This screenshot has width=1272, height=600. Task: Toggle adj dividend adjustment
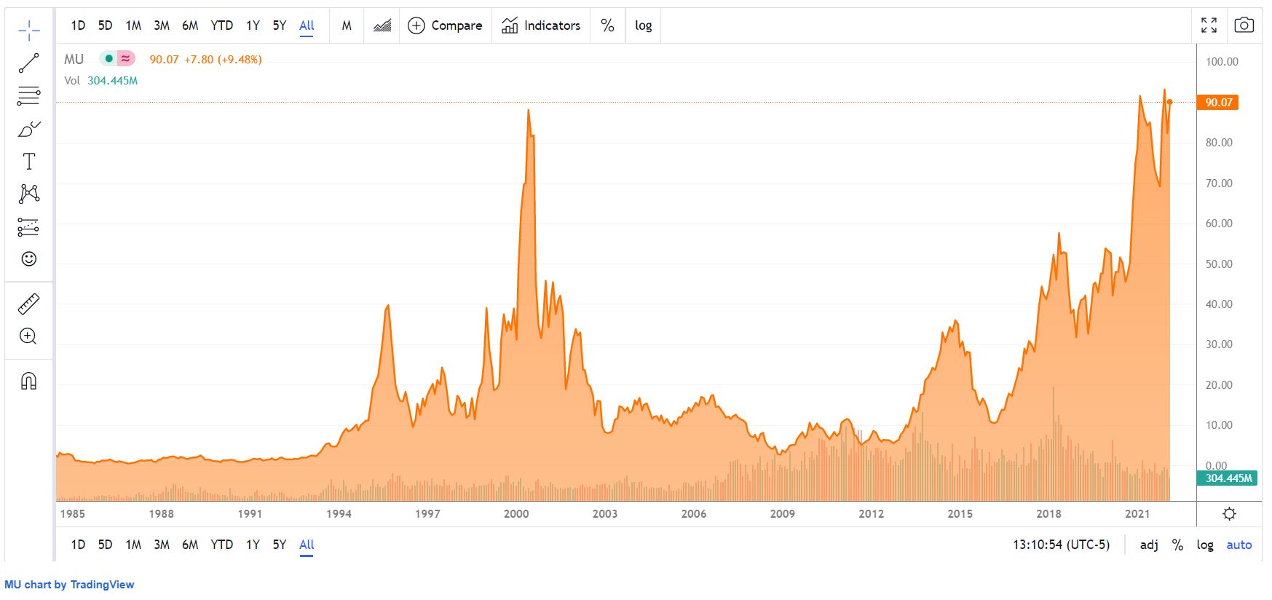tap(1149, 545)
